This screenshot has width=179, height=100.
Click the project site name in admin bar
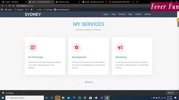tap(9, 10)
